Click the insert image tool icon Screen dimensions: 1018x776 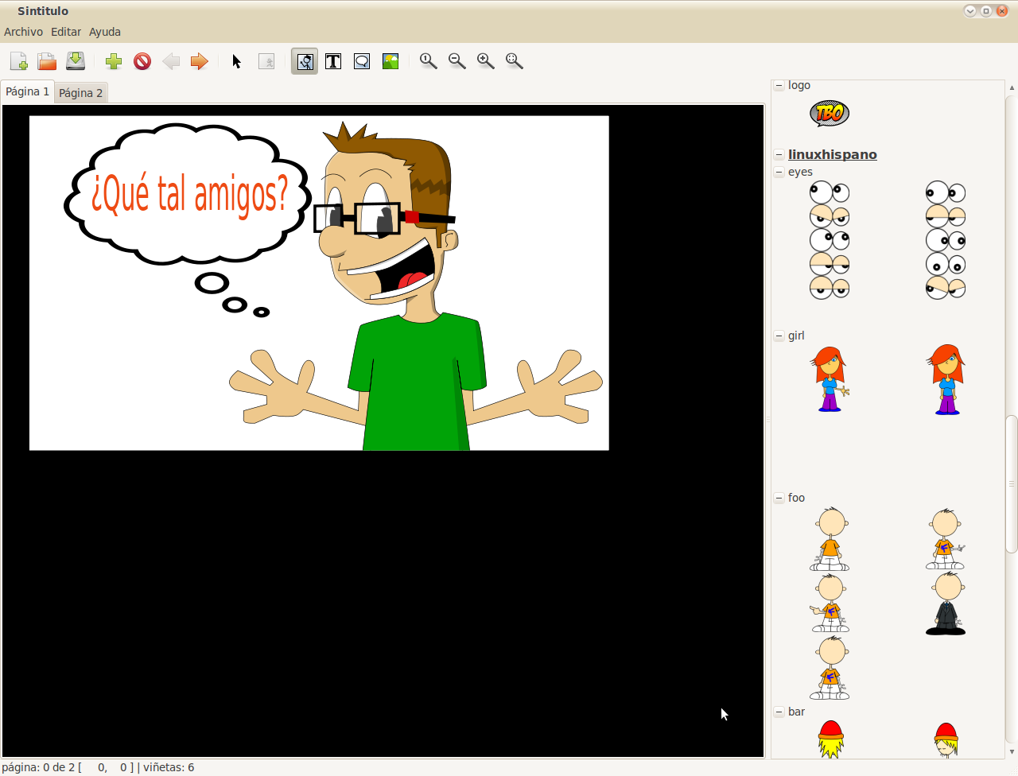click(x=390, y=61)
